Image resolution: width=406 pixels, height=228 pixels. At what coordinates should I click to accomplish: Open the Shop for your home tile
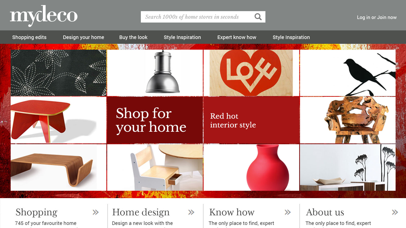[x=155, y=120]
